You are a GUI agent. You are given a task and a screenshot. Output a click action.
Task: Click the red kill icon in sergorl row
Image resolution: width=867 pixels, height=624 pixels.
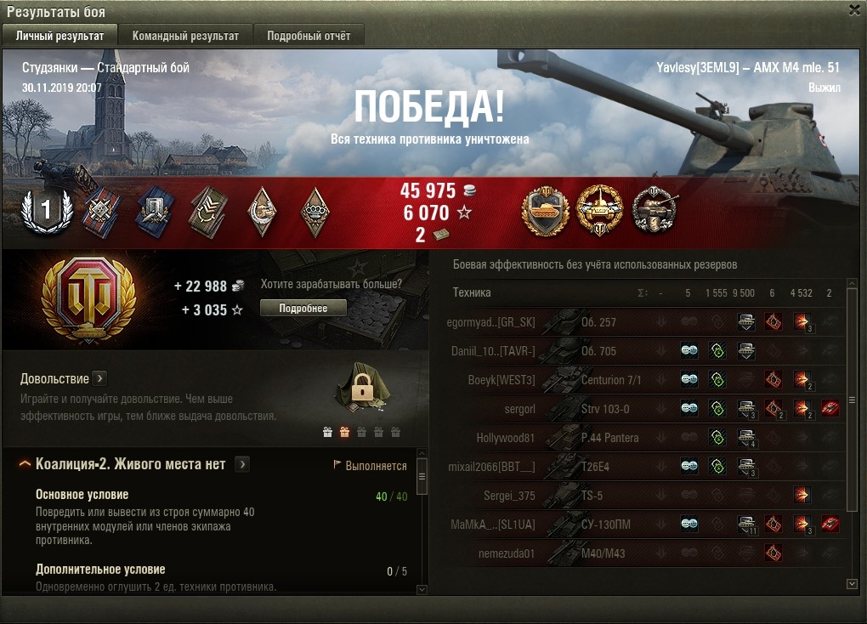830,409
